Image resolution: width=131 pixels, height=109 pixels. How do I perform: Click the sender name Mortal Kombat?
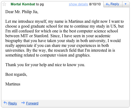tap(23, 4)
